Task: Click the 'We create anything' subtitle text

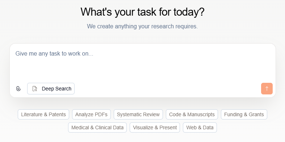Action: [x=143, y=26]
